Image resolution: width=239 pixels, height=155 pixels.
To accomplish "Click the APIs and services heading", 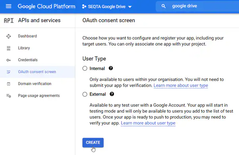I will pos(39,20).
